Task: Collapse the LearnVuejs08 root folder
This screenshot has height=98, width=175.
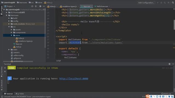Action: (4, 10)
